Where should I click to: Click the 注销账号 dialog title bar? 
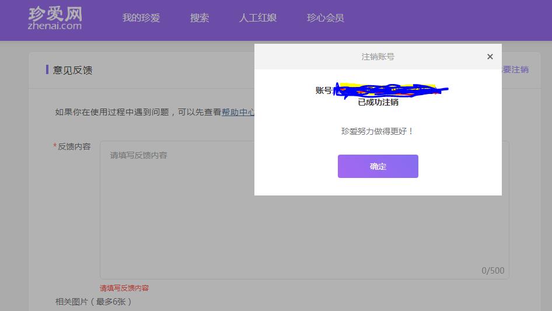378,57
